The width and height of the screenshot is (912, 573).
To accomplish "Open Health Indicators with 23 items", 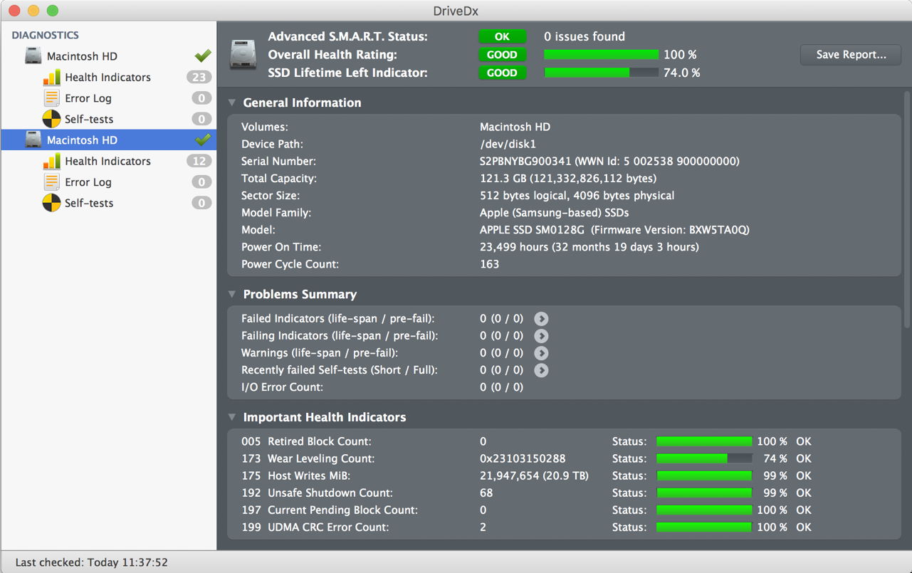I will point(108,78).
